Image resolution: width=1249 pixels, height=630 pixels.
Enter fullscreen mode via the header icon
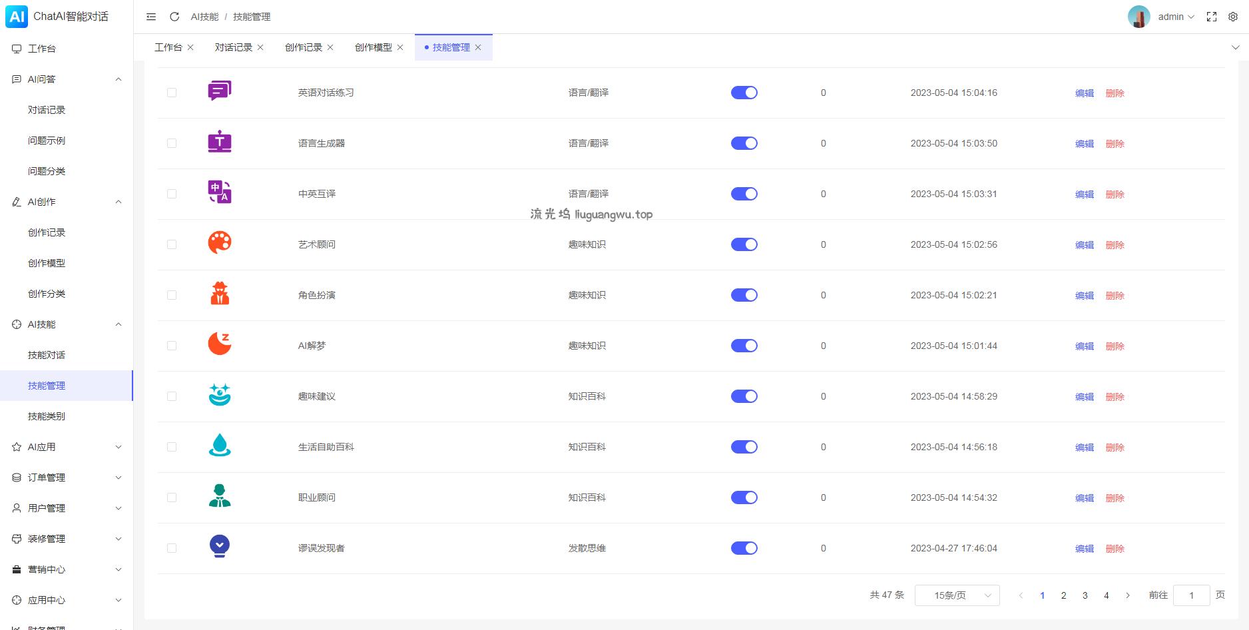coord(1212,17)
